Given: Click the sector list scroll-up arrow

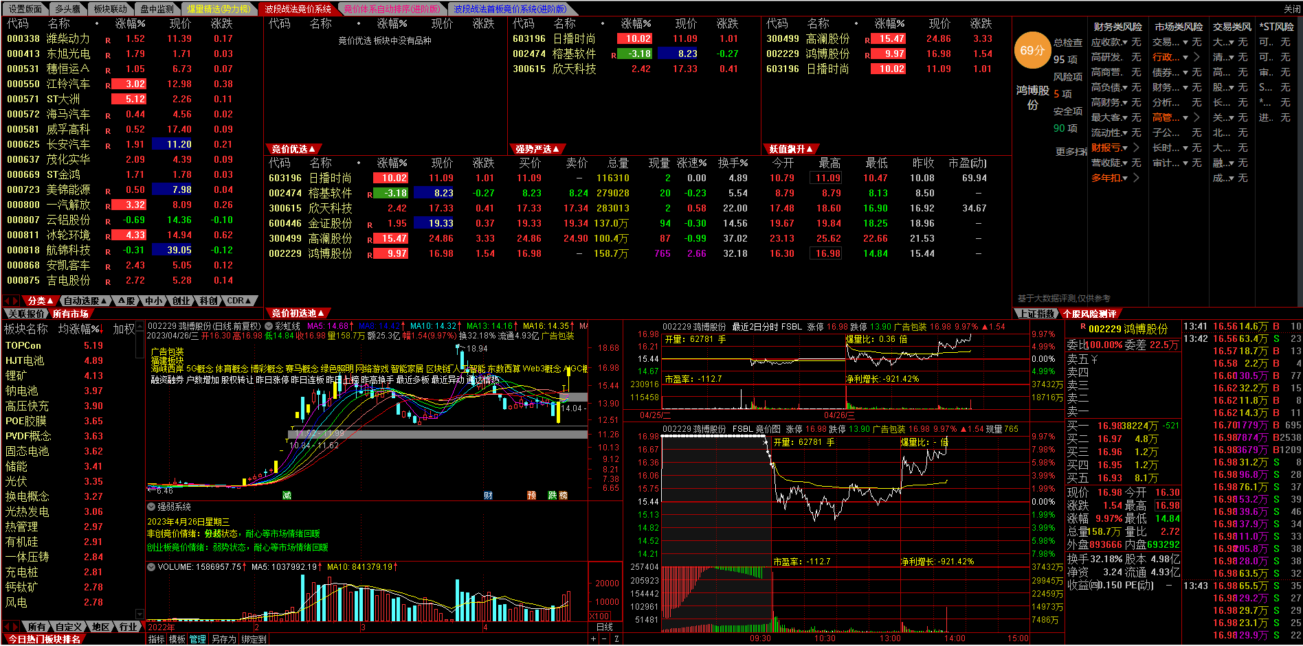Looking at the screenshot, I should (140, 327).
